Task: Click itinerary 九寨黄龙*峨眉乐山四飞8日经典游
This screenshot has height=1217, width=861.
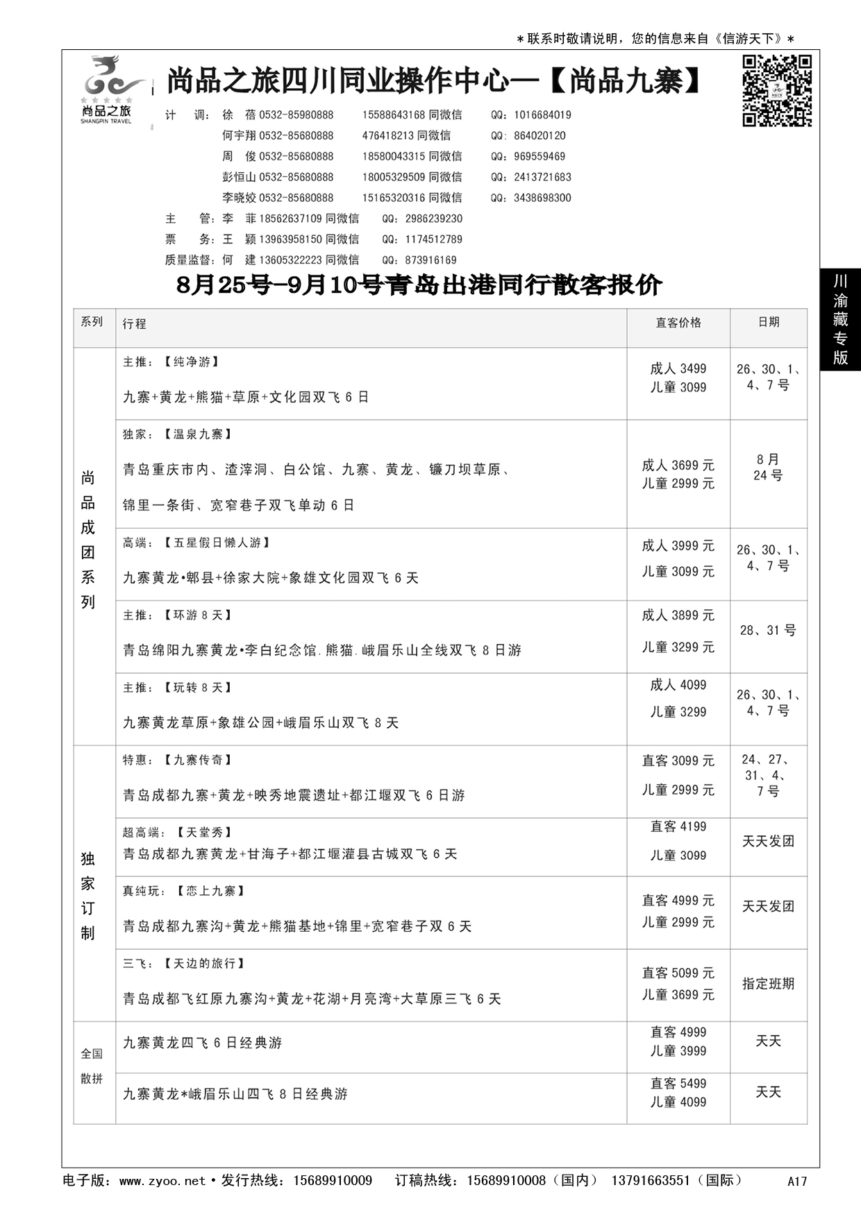Action: coord(235,1094)
